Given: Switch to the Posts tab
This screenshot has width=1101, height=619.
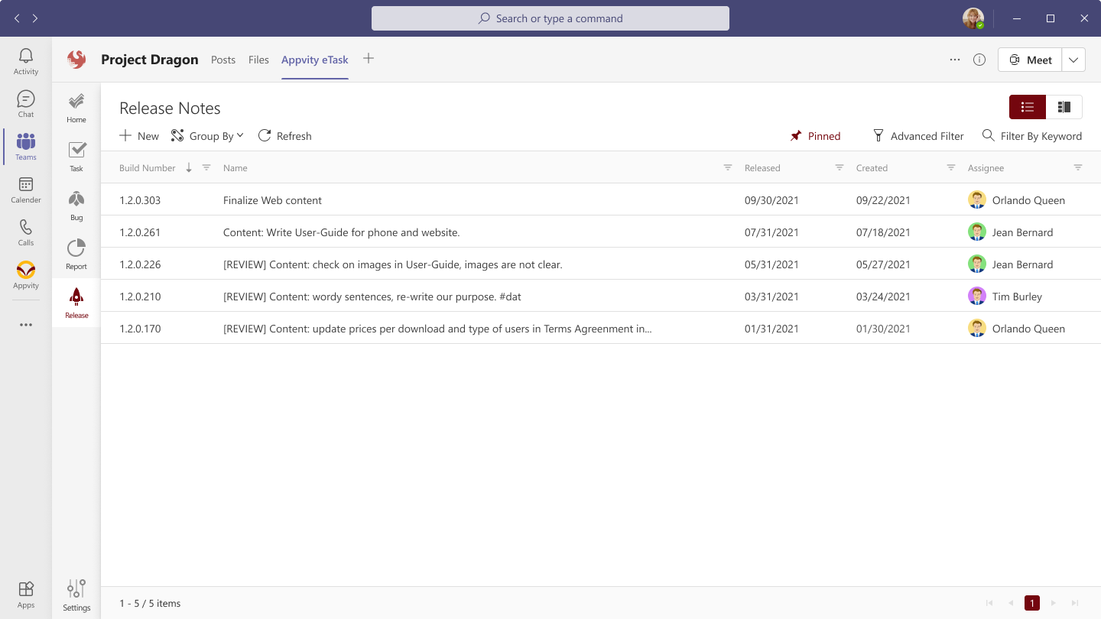Looking at the screenshot, I should tap(223, 60).
